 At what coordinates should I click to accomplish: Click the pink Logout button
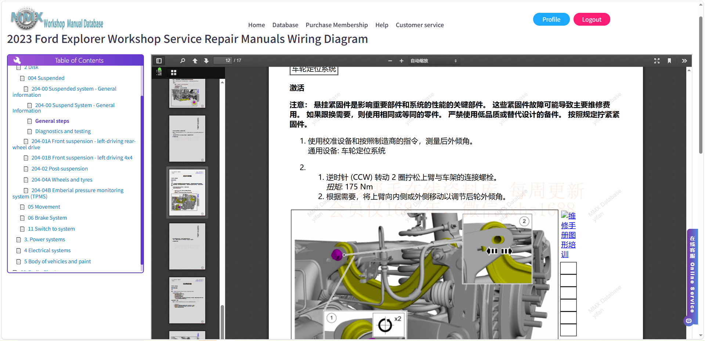click(x=592, y=19)
